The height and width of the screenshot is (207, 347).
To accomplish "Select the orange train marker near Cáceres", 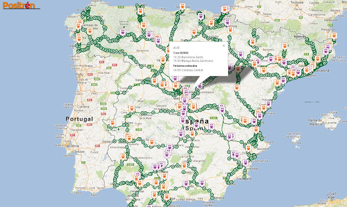I will pyautogui.click(x=113, y=123).
